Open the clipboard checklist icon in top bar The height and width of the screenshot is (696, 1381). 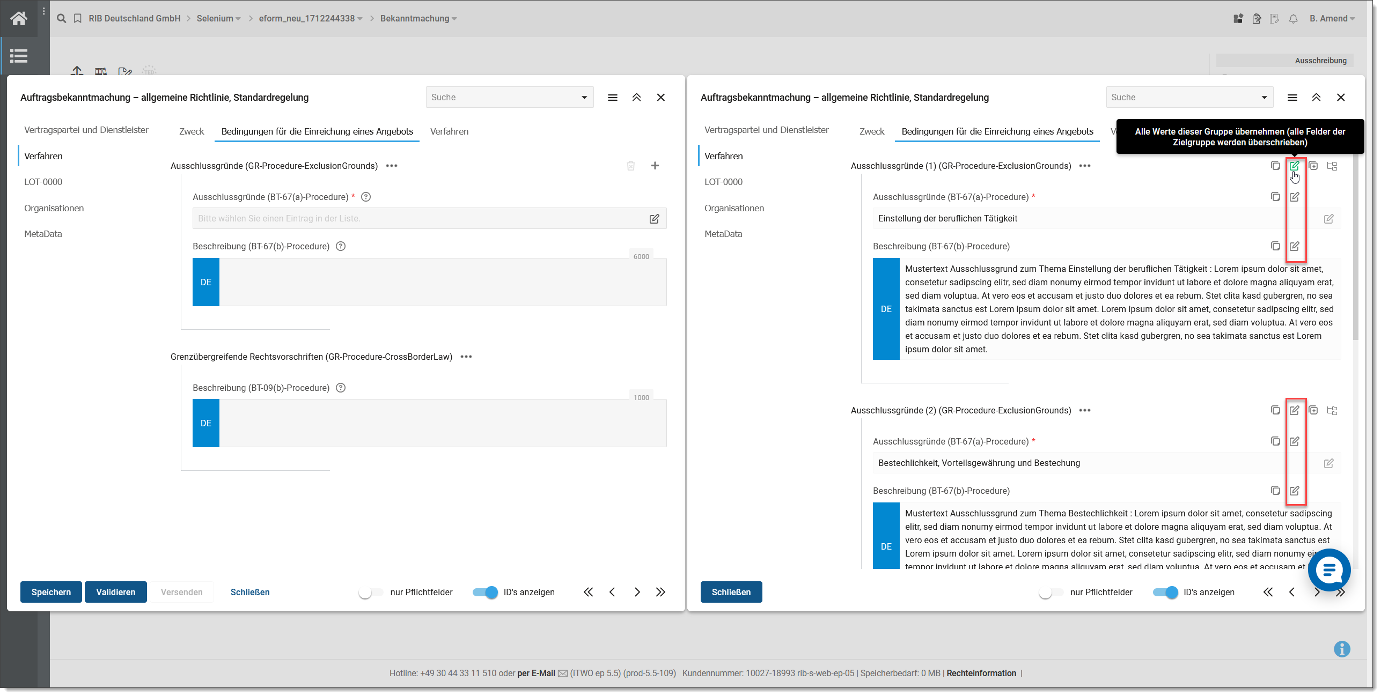coord(1257,19)
